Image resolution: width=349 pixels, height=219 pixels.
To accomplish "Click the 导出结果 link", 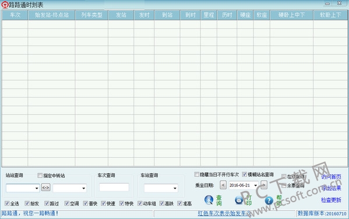I will (x=331, y=188).
